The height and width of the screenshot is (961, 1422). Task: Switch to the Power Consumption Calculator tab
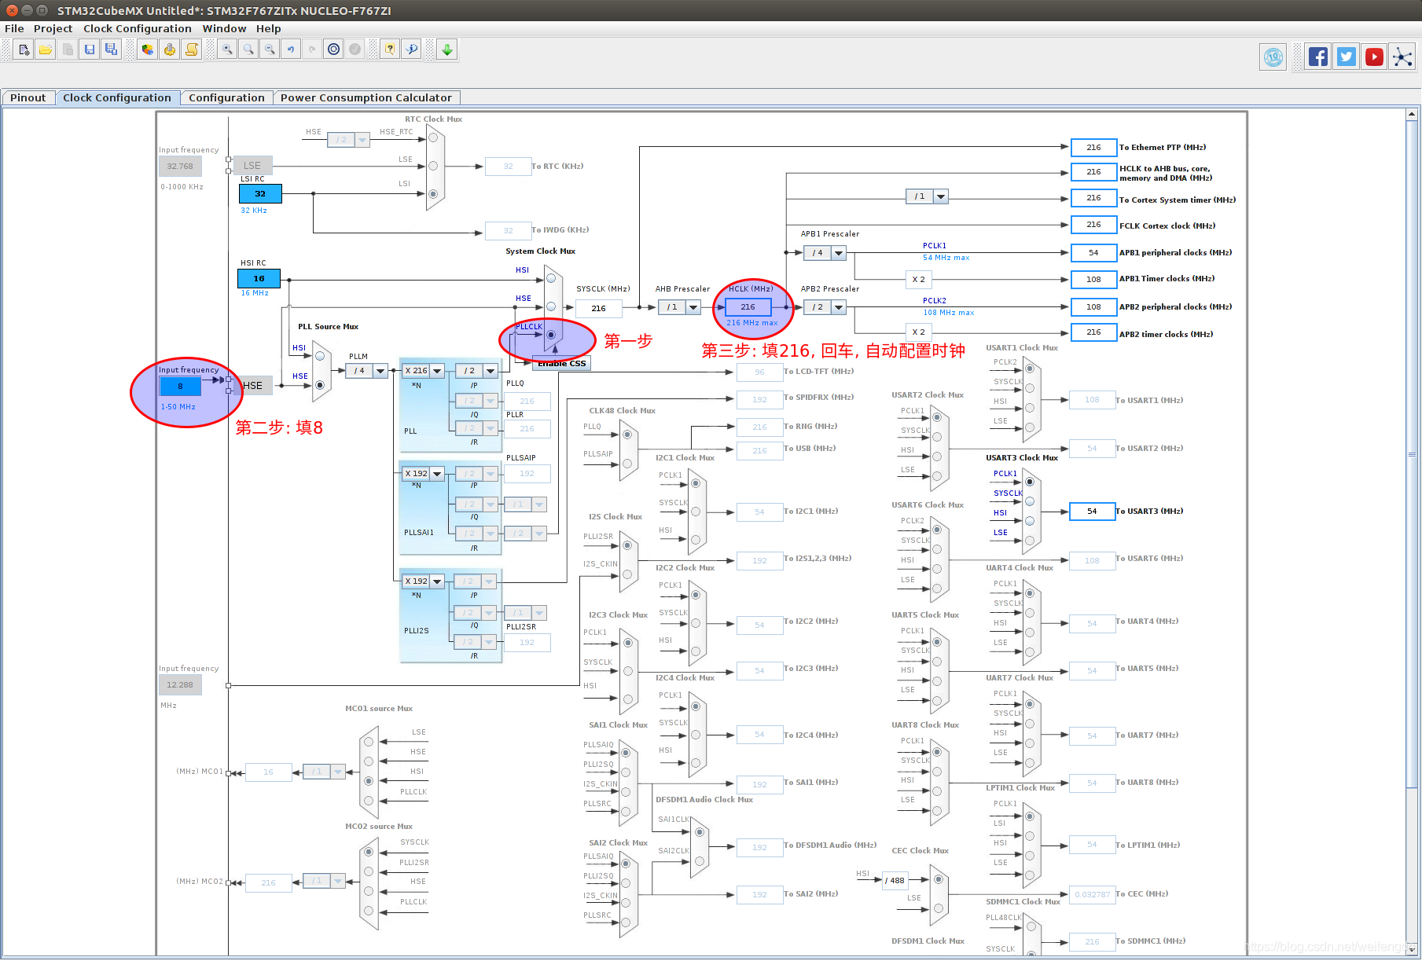[366, 97]
